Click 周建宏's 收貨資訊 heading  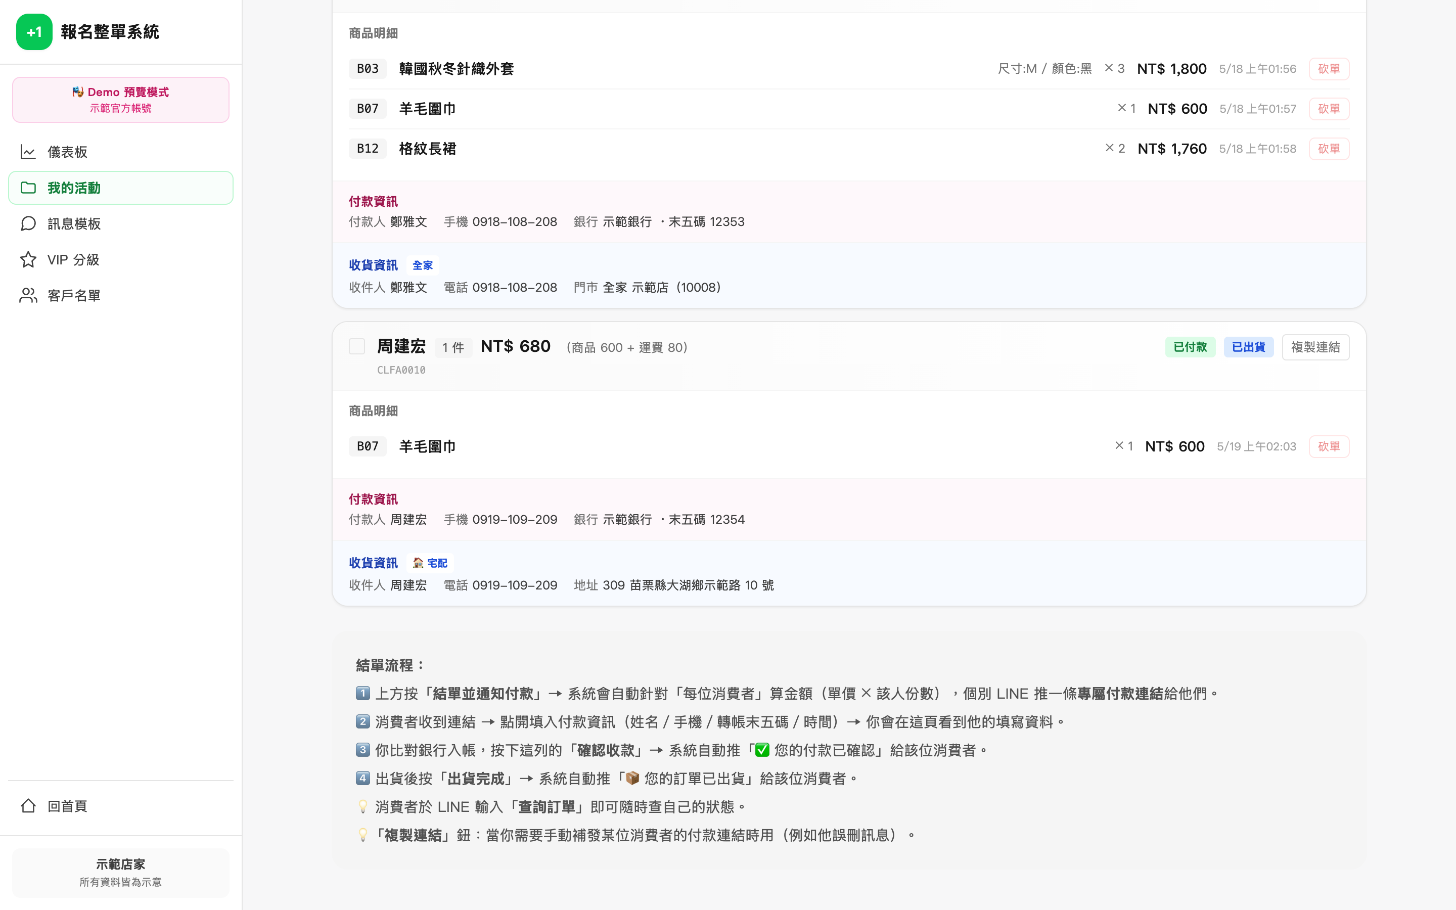click(x=373, y=563)
